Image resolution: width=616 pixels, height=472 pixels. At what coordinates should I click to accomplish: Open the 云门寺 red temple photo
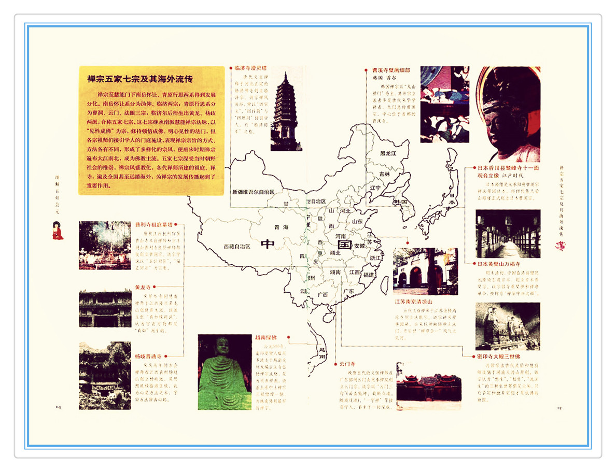pos(428,385)
